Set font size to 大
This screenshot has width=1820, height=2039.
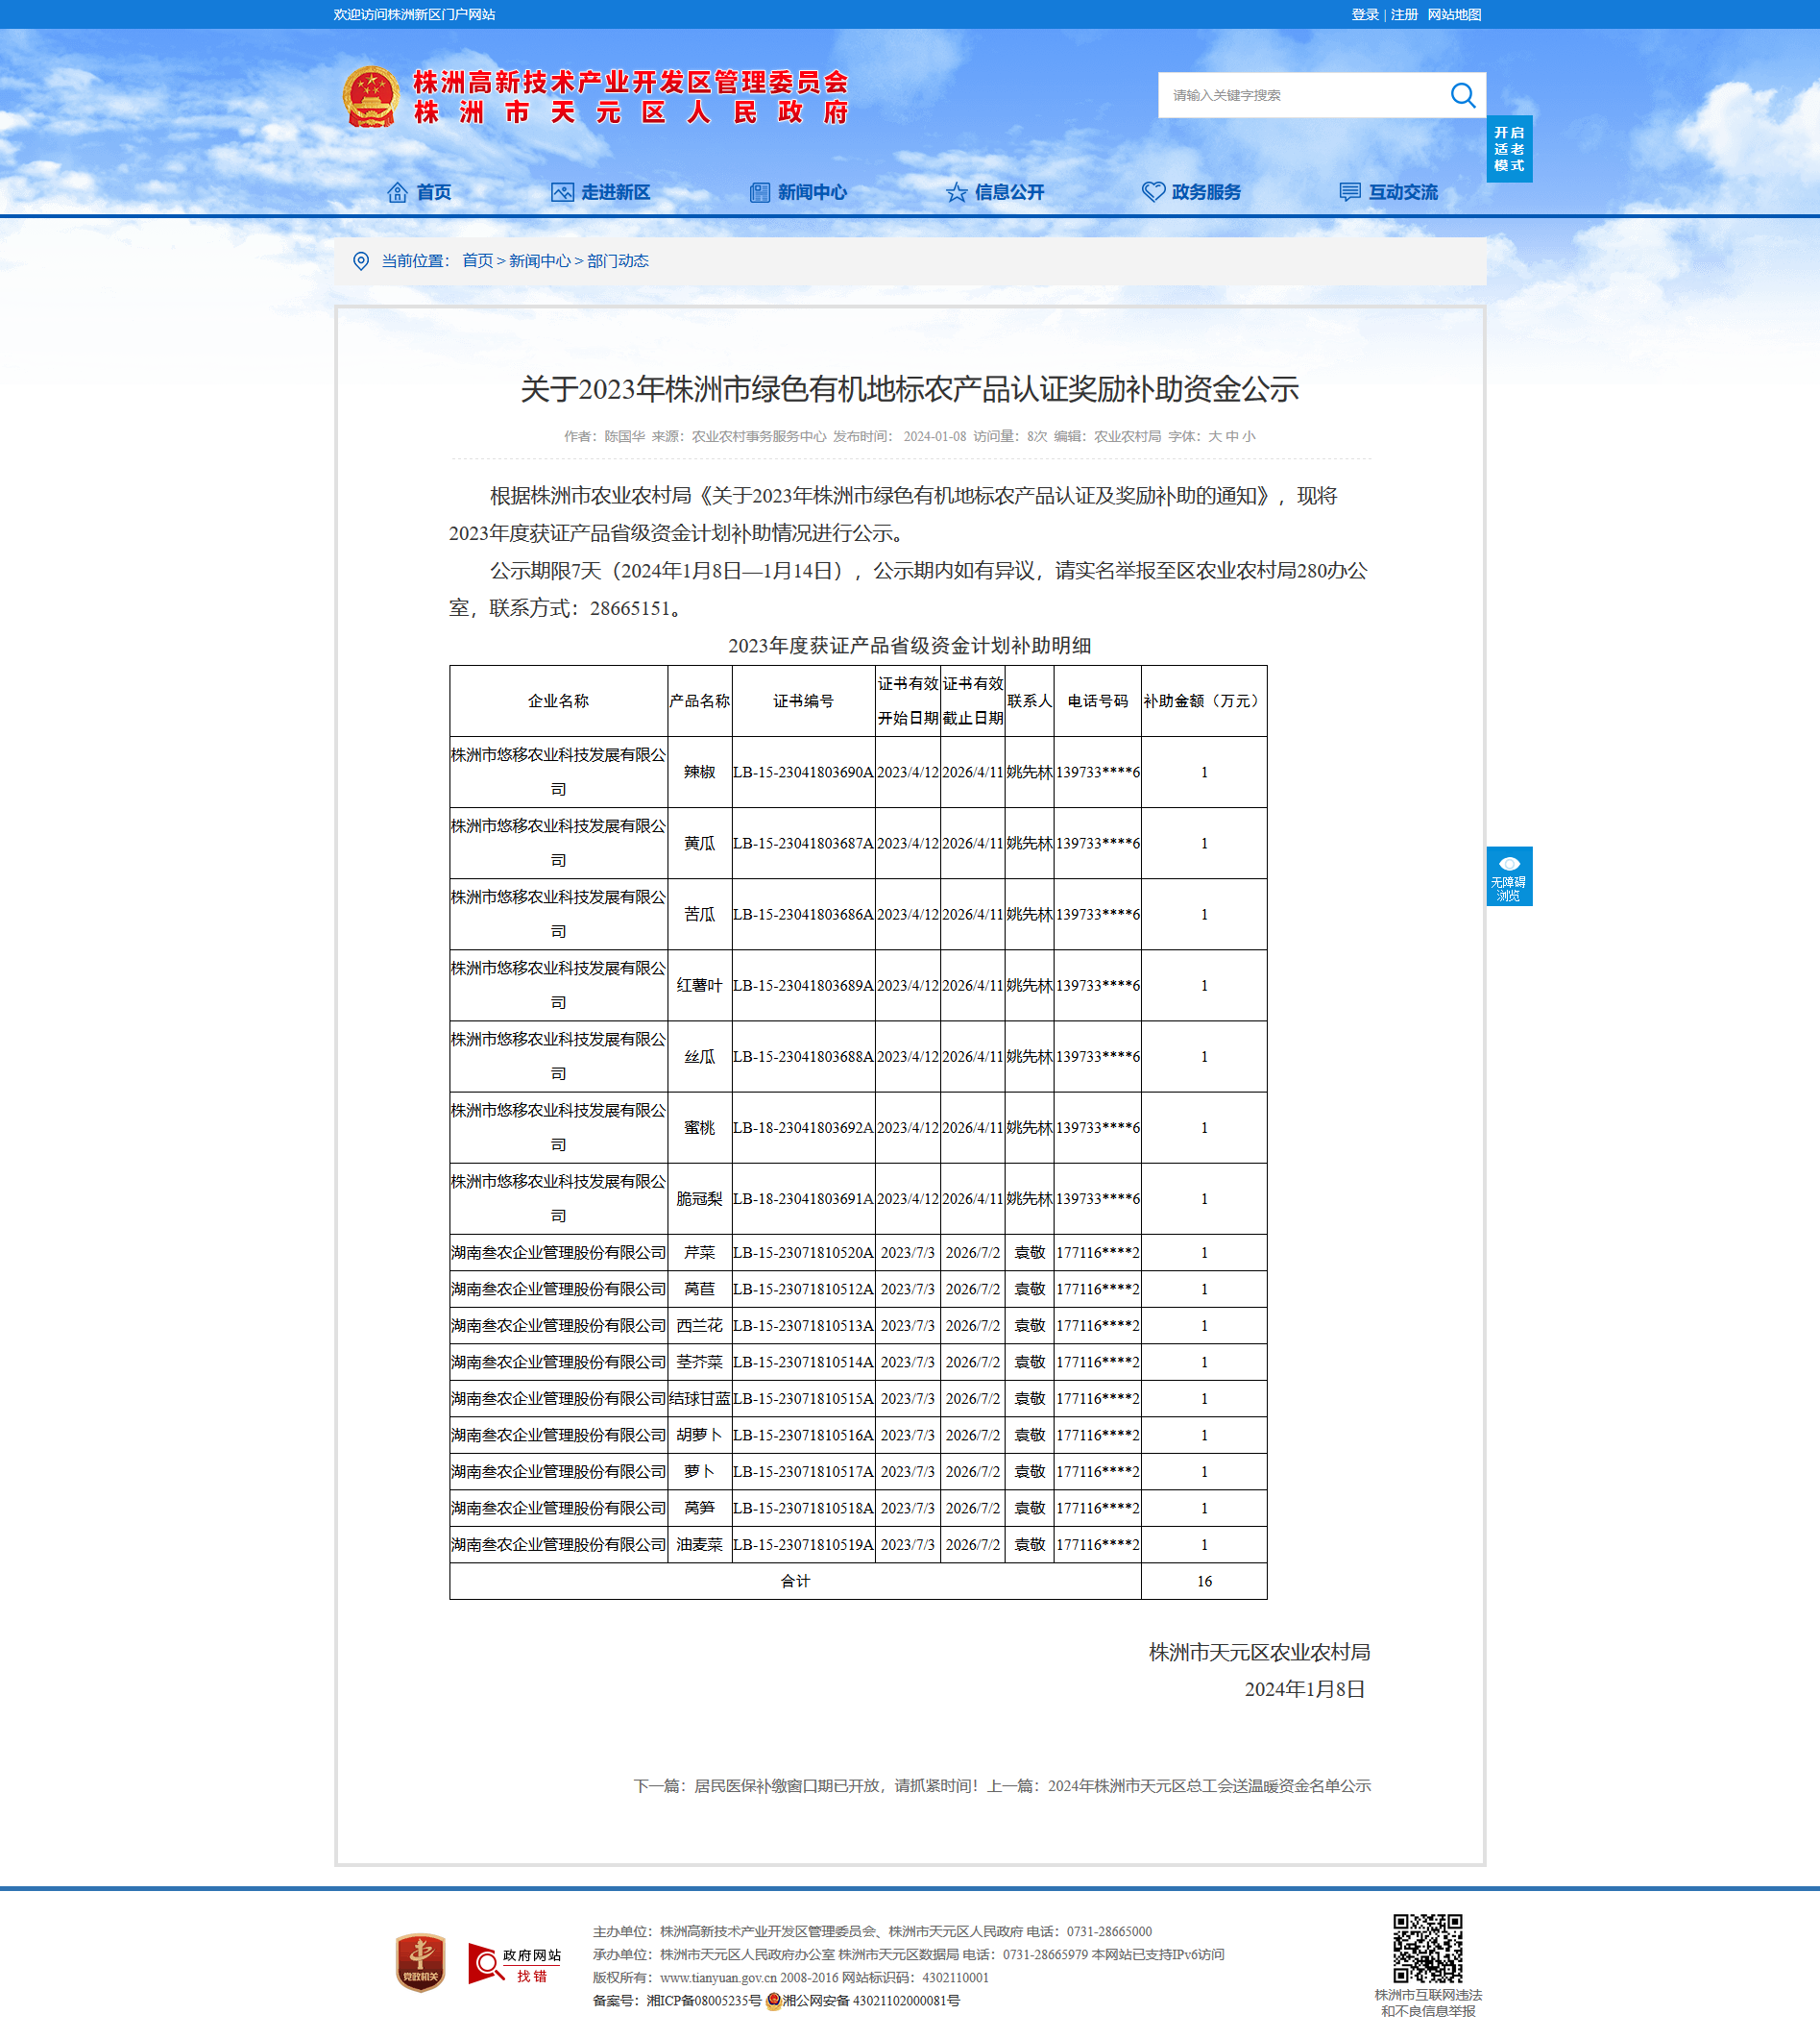(x=1214, y=436)
